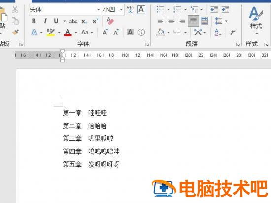Select the Format Painter brush icon
271x203 pixels.
pyautogui.click(x=15, y=32)
